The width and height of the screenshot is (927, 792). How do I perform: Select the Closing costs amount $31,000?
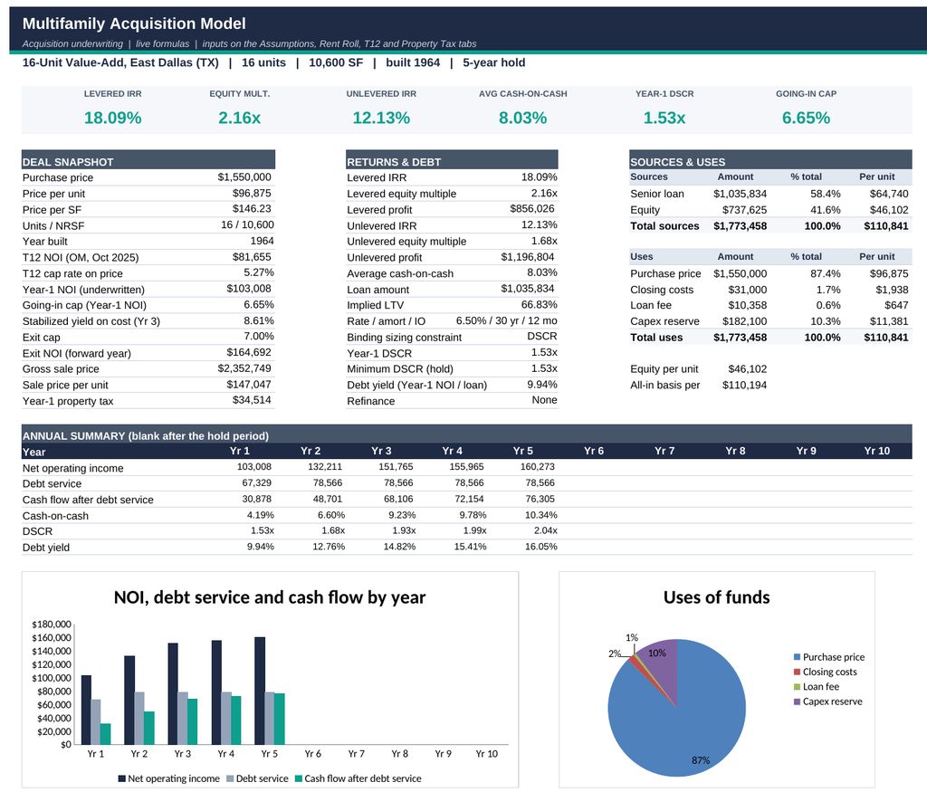click(x=747, y=289)
